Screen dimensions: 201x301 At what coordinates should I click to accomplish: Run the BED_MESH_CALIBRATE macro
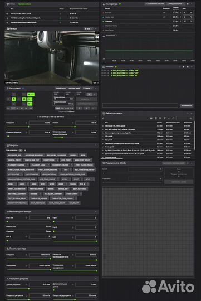[x=57, y=155]
